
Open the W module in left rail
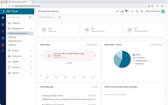[x=3, y=18]
